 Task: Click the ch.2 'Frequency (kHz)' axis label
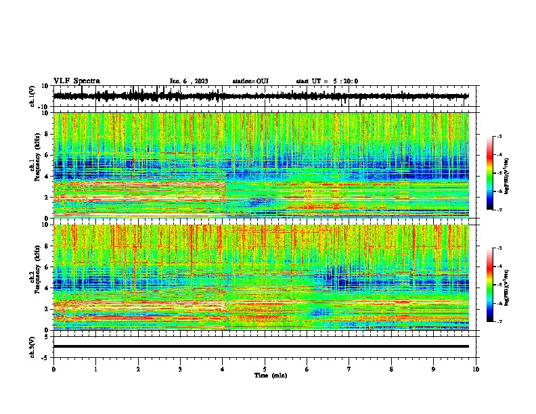(x=37, y=269)
